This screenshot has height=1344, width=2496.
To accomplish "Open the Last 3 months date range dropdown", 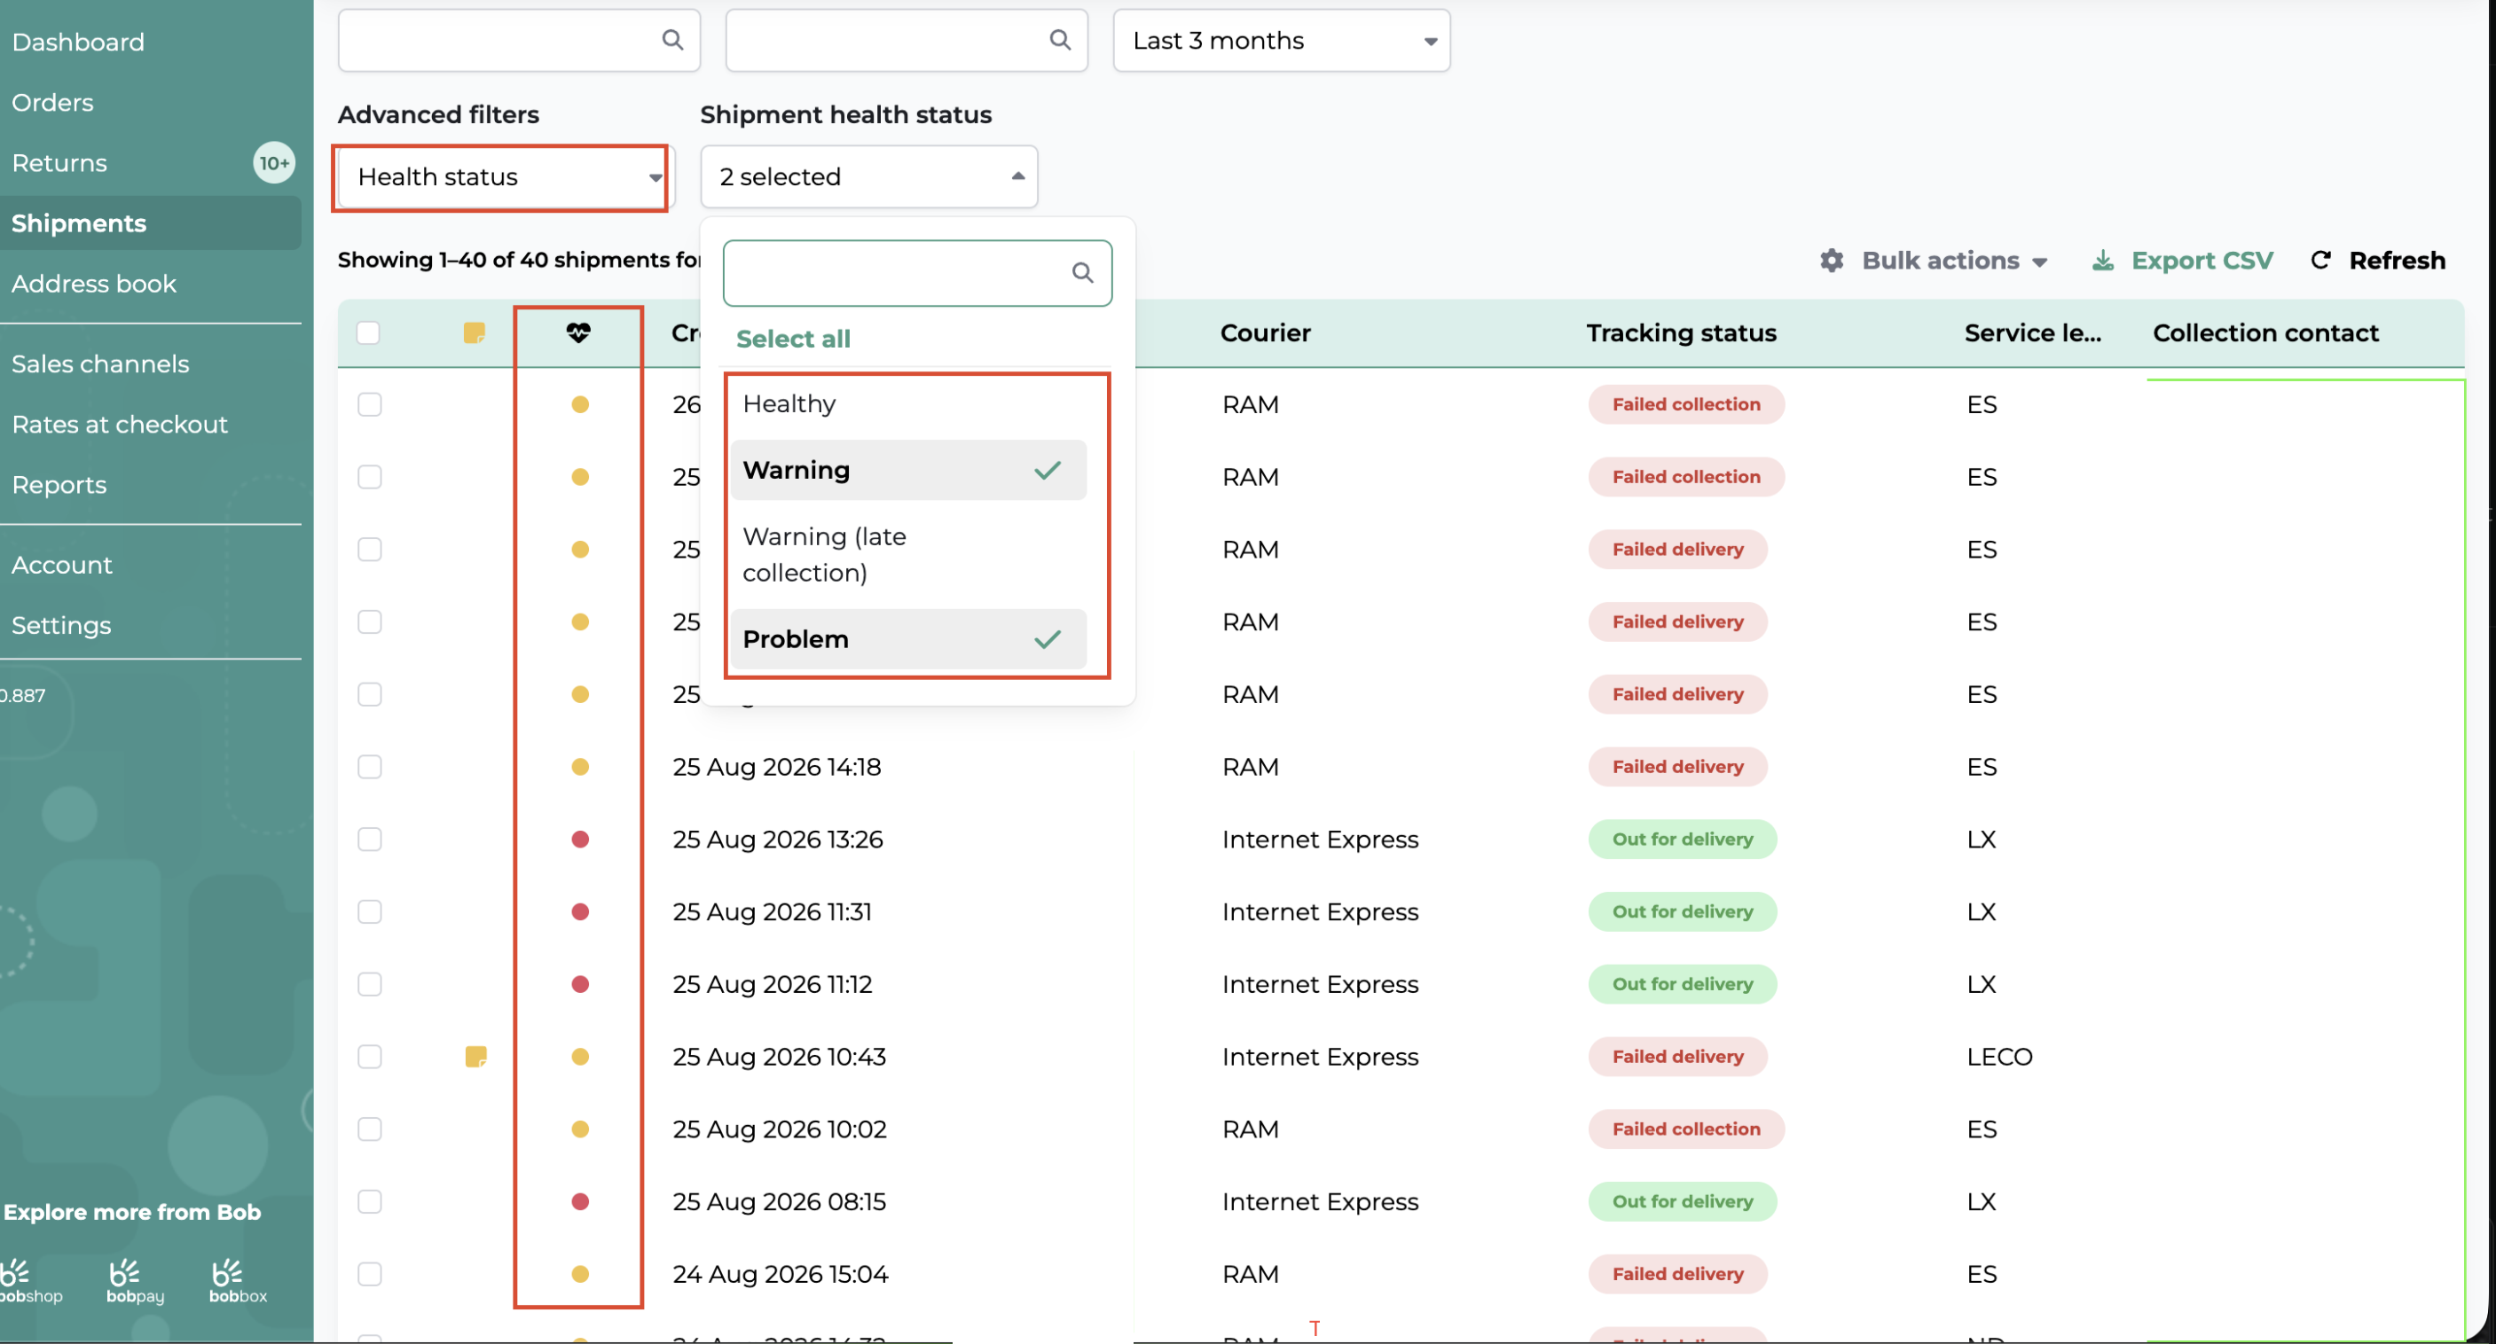I will pyautogui.click(x=1281, y=41).
